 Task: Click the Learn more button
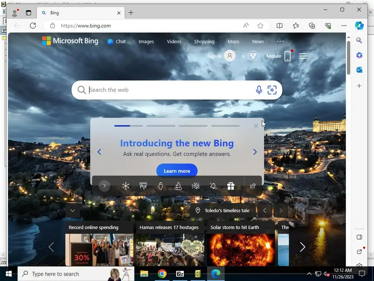pyautogui.click(x=177, y=171)
